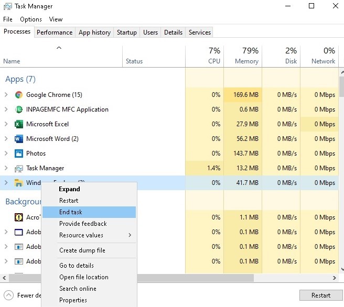Expand the INPAGEMFC MFC Application row

click(6, 109)
